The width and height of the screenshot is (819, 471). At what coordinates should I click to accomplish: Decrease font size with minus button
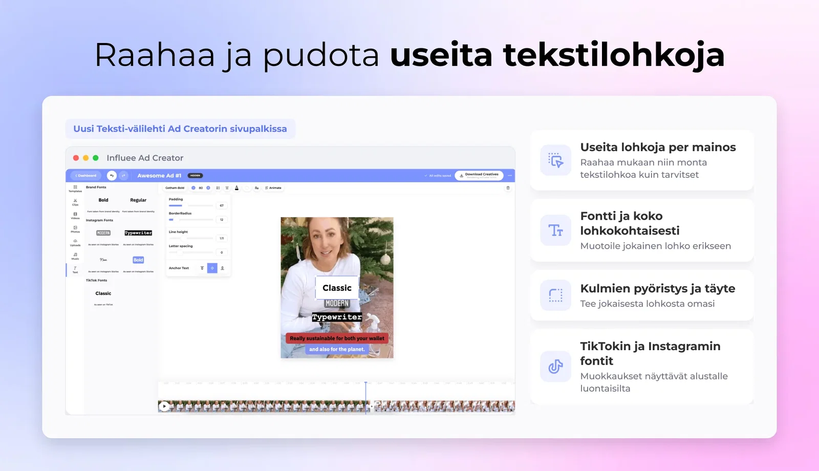pos(193,188)
